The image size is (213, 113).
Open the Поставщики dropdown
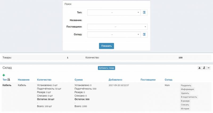(x=117, y=27)
